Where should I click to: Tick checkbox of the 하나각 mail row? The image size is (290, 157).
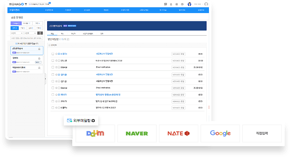click(x=53, y=94)
